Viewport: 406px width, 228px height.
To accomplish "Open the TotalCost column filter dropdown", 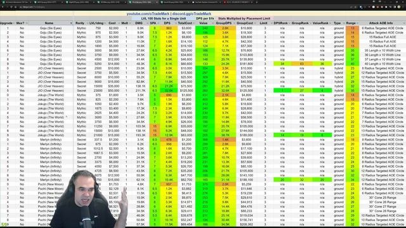I will [x=193, y=23].
